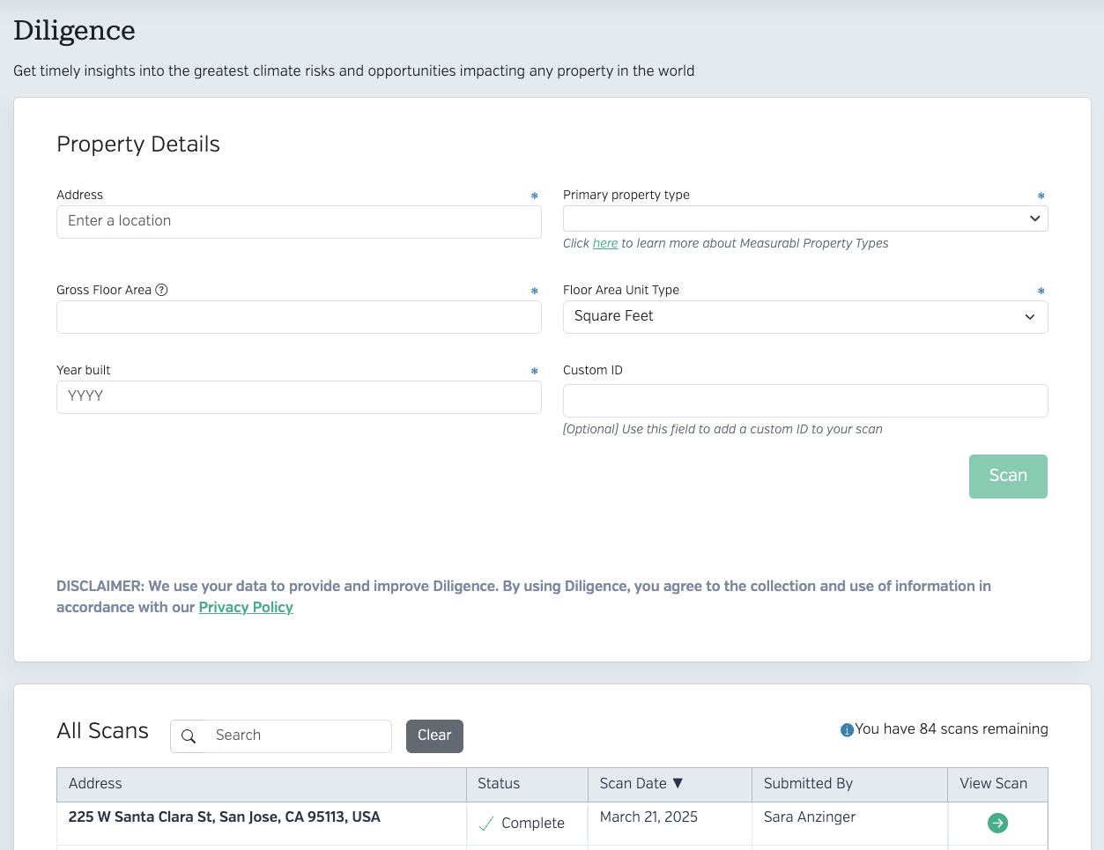Open the 'here' property types link
This screenshot has height=850, width=1104.
coord(605,243)
